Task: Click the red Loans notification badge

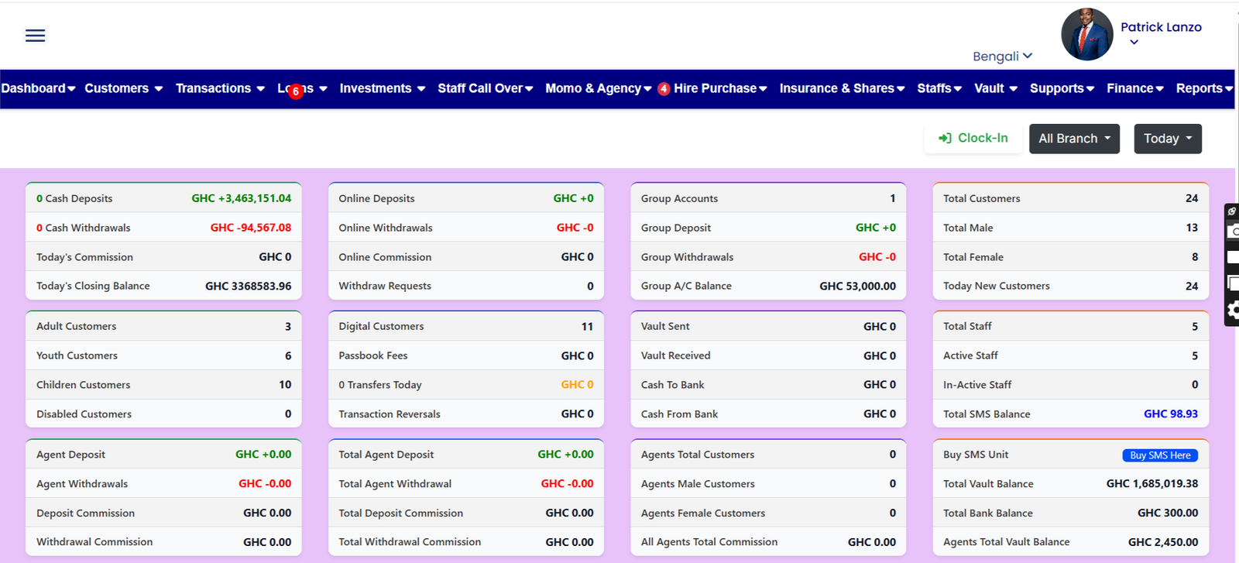Action: [x=295, y=91]
